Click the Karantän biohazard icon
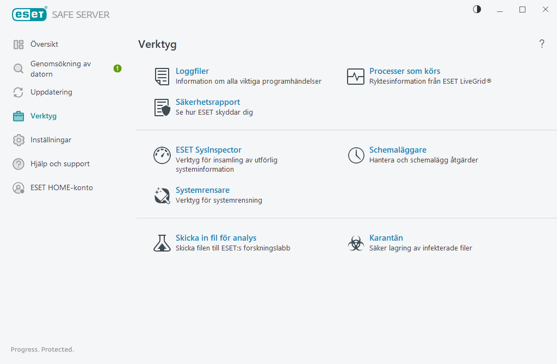 pyautogui.click(x=355, y=243)
